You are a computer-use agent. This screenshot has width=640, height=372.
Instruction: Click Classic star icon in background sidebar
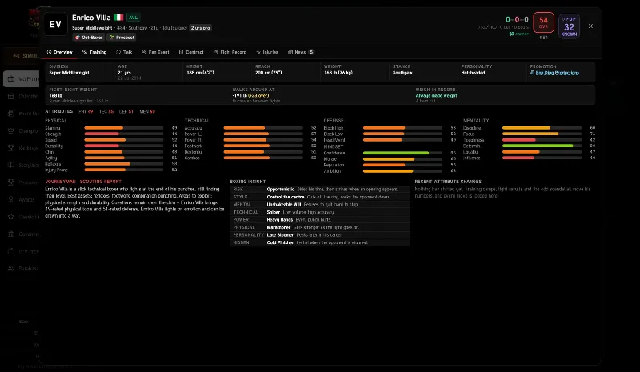point(11,217)
